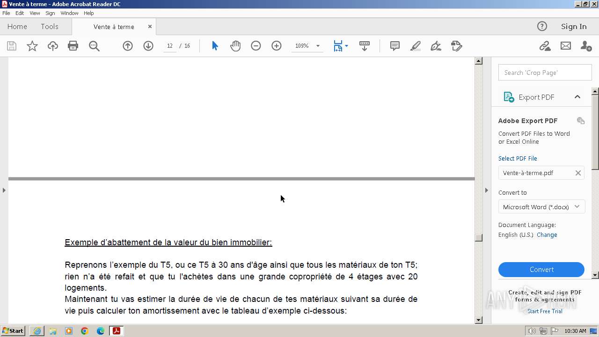Open the File menu

[6, 13]
